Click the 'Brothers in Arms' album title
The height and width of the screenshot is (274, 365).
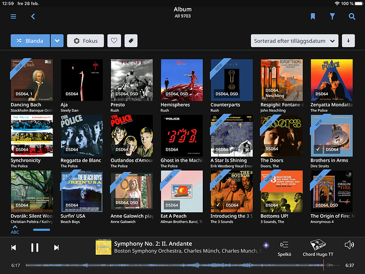329,161
